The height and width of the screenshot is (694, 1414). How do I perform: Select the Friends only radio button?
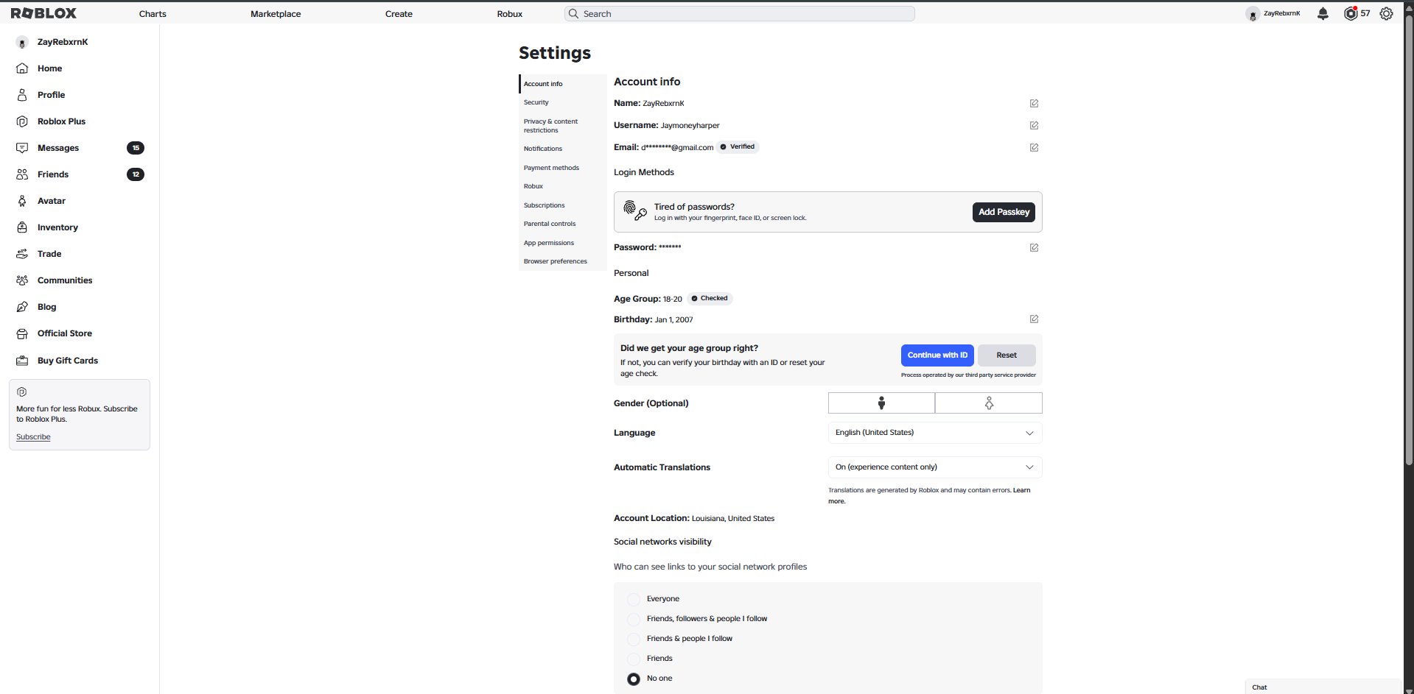click(x=634, y=659)
